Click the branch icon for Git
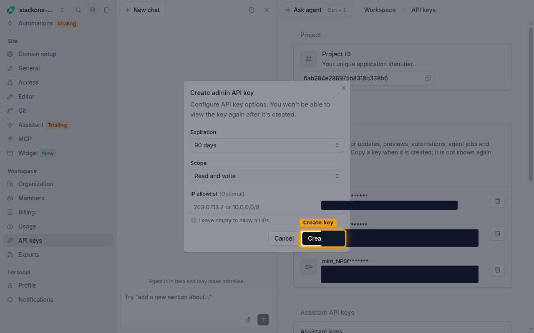The width and height of the screenshot is (534, 333). (10, 111)
